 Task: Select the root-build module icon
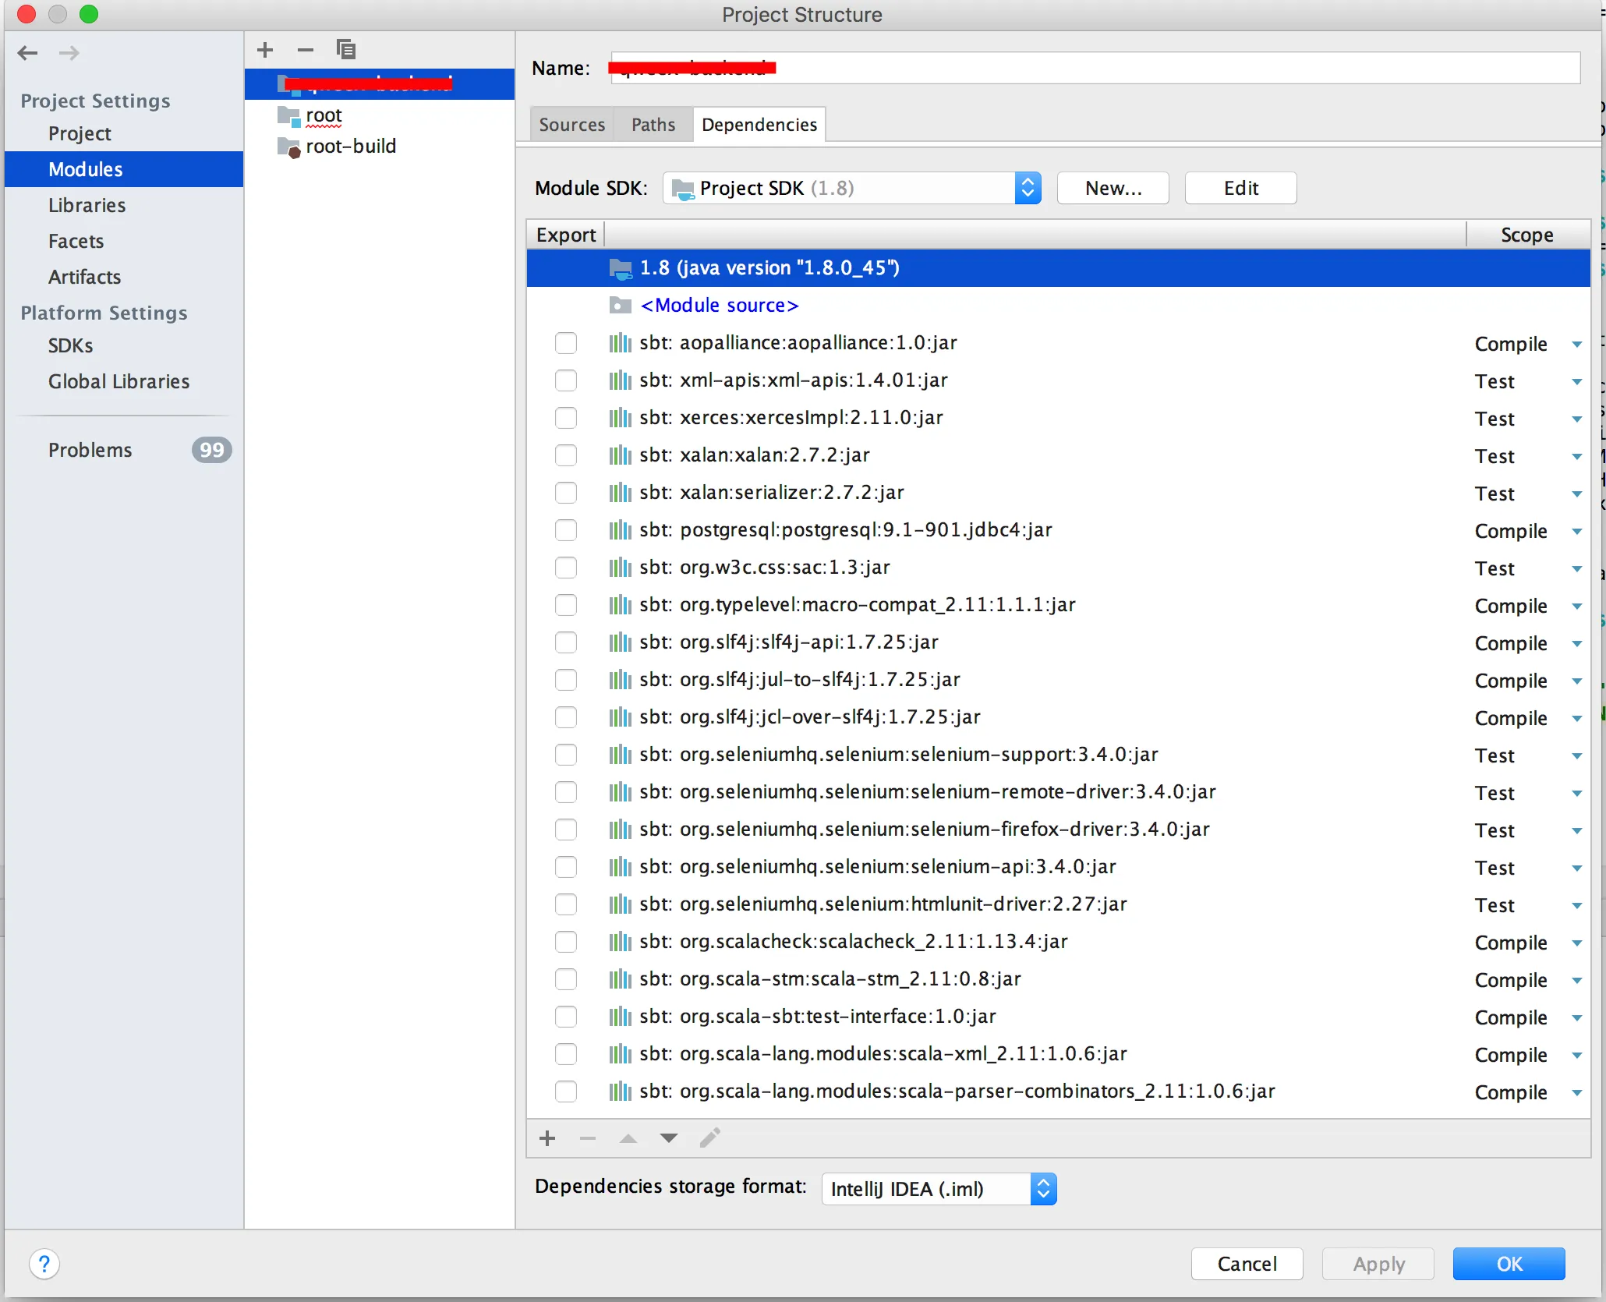point(289,147)
